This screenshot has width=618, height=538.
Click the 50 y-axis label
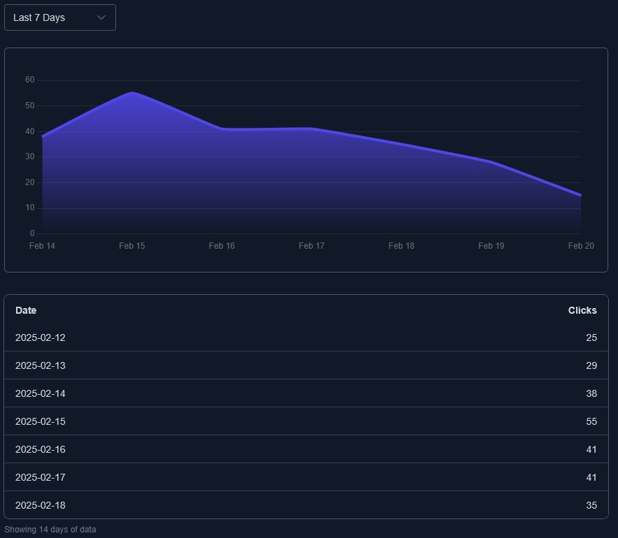point(30,106)
